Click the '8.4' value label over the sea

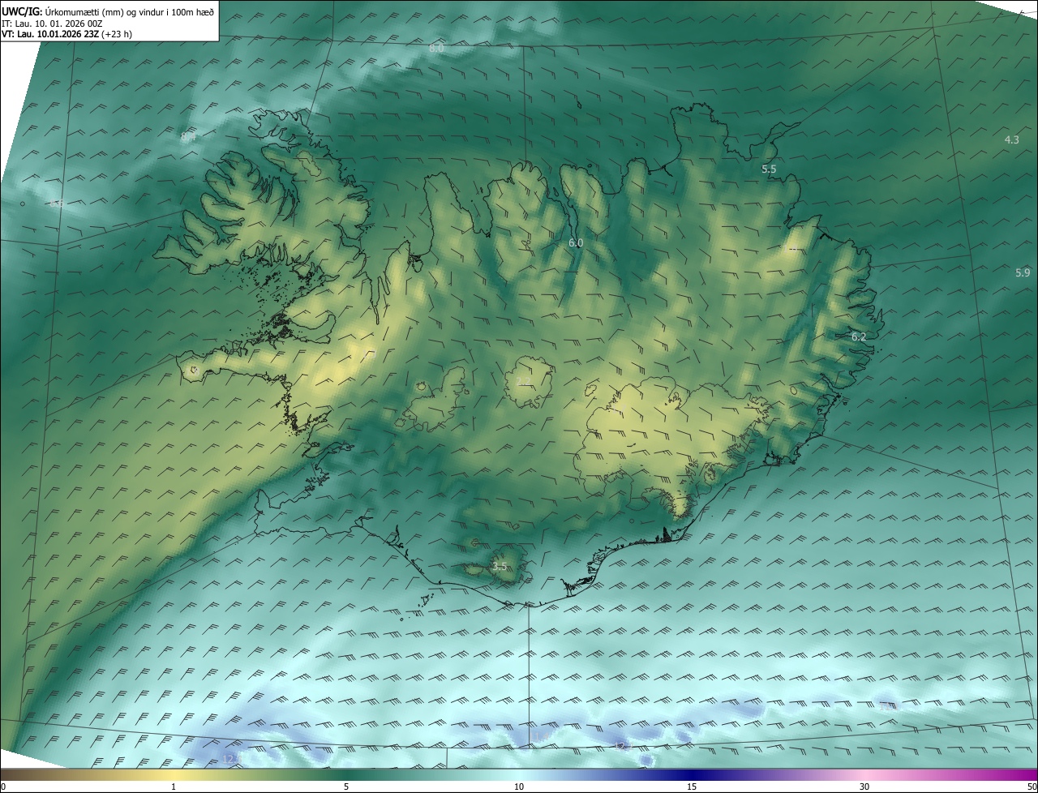pos(188,137)
